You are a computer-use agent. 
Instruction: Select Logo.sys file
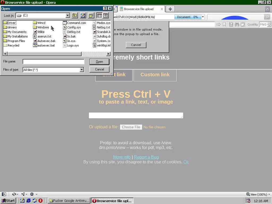71,45
